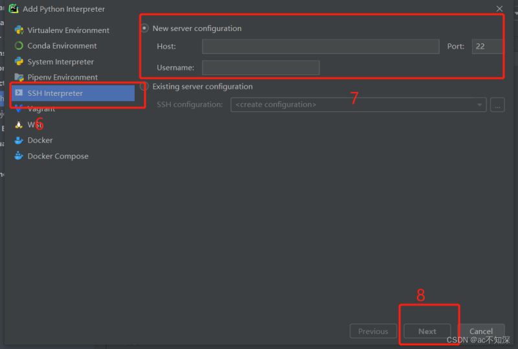Click the Cancel button
Viewport: 518px width, 349px height.
click(x=481, y=331)
